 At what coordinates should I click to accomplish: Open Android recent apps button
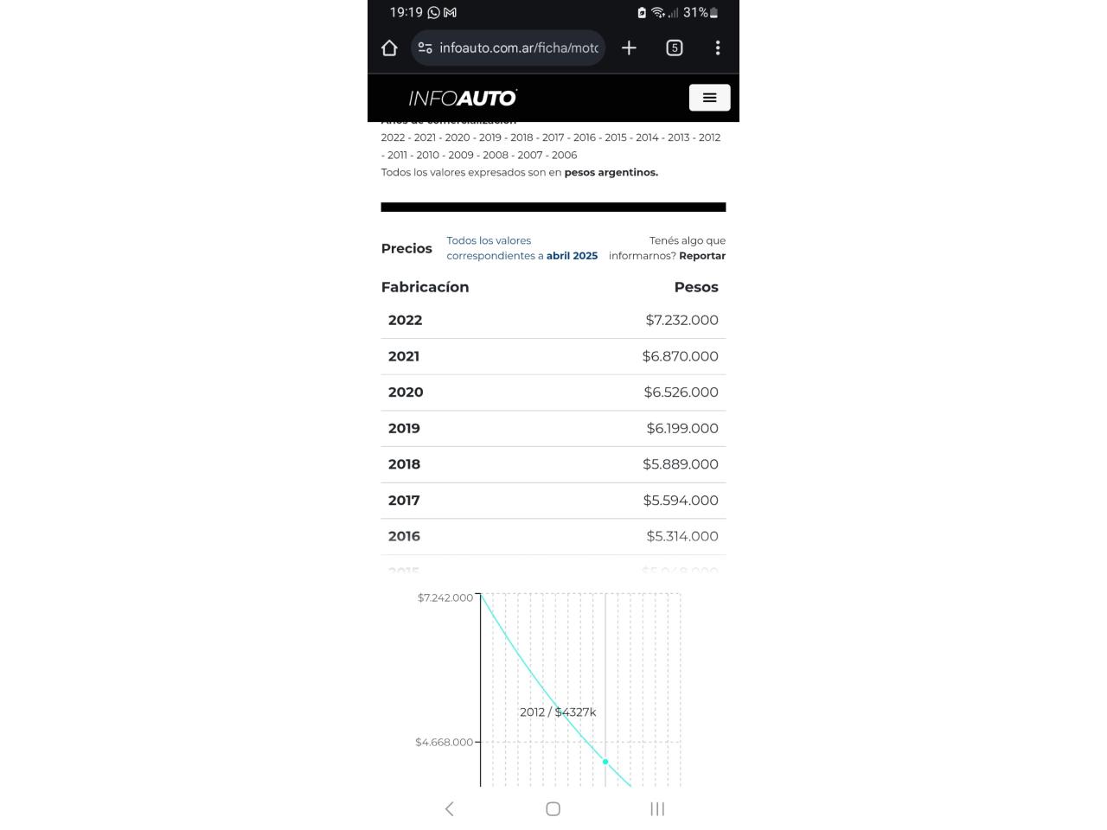tap(657, 808)
